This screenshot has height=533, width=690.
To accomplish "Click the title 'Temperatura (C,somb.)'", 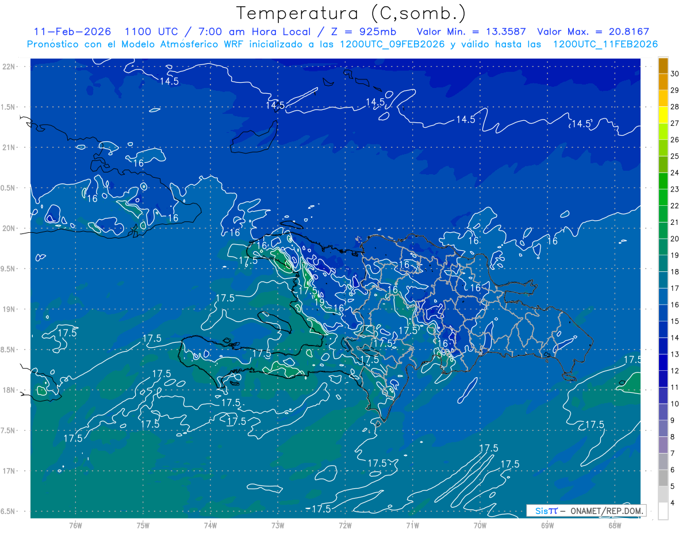I will [351, 13].
